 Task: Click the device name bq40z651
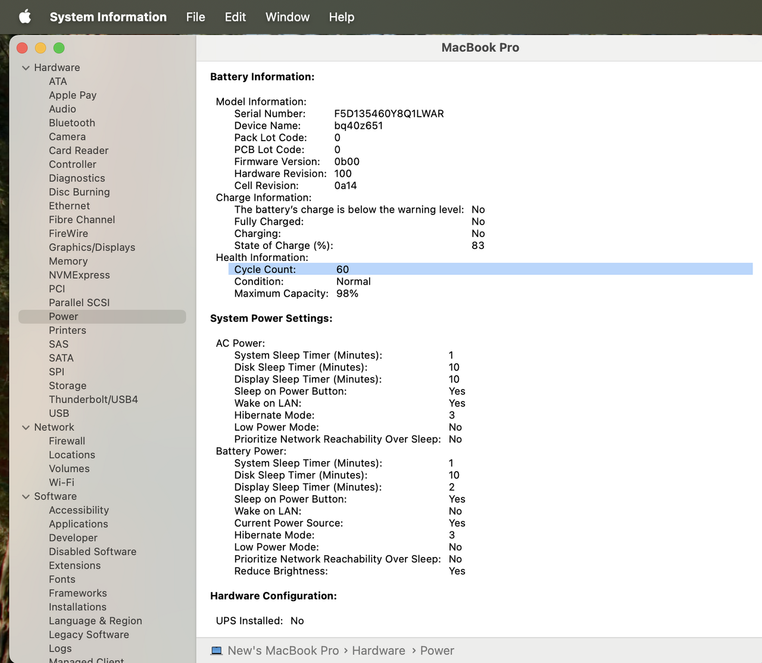[358, 126]
